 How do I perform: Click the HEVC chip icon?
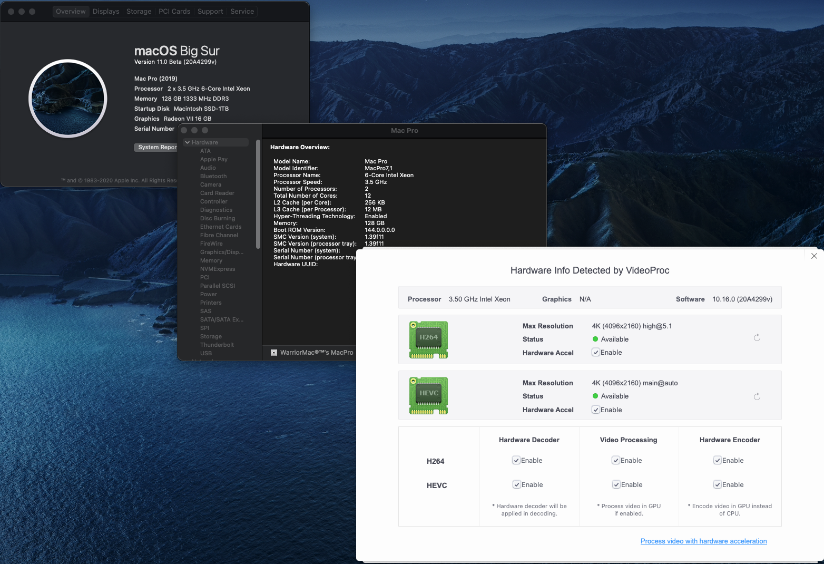428,395
